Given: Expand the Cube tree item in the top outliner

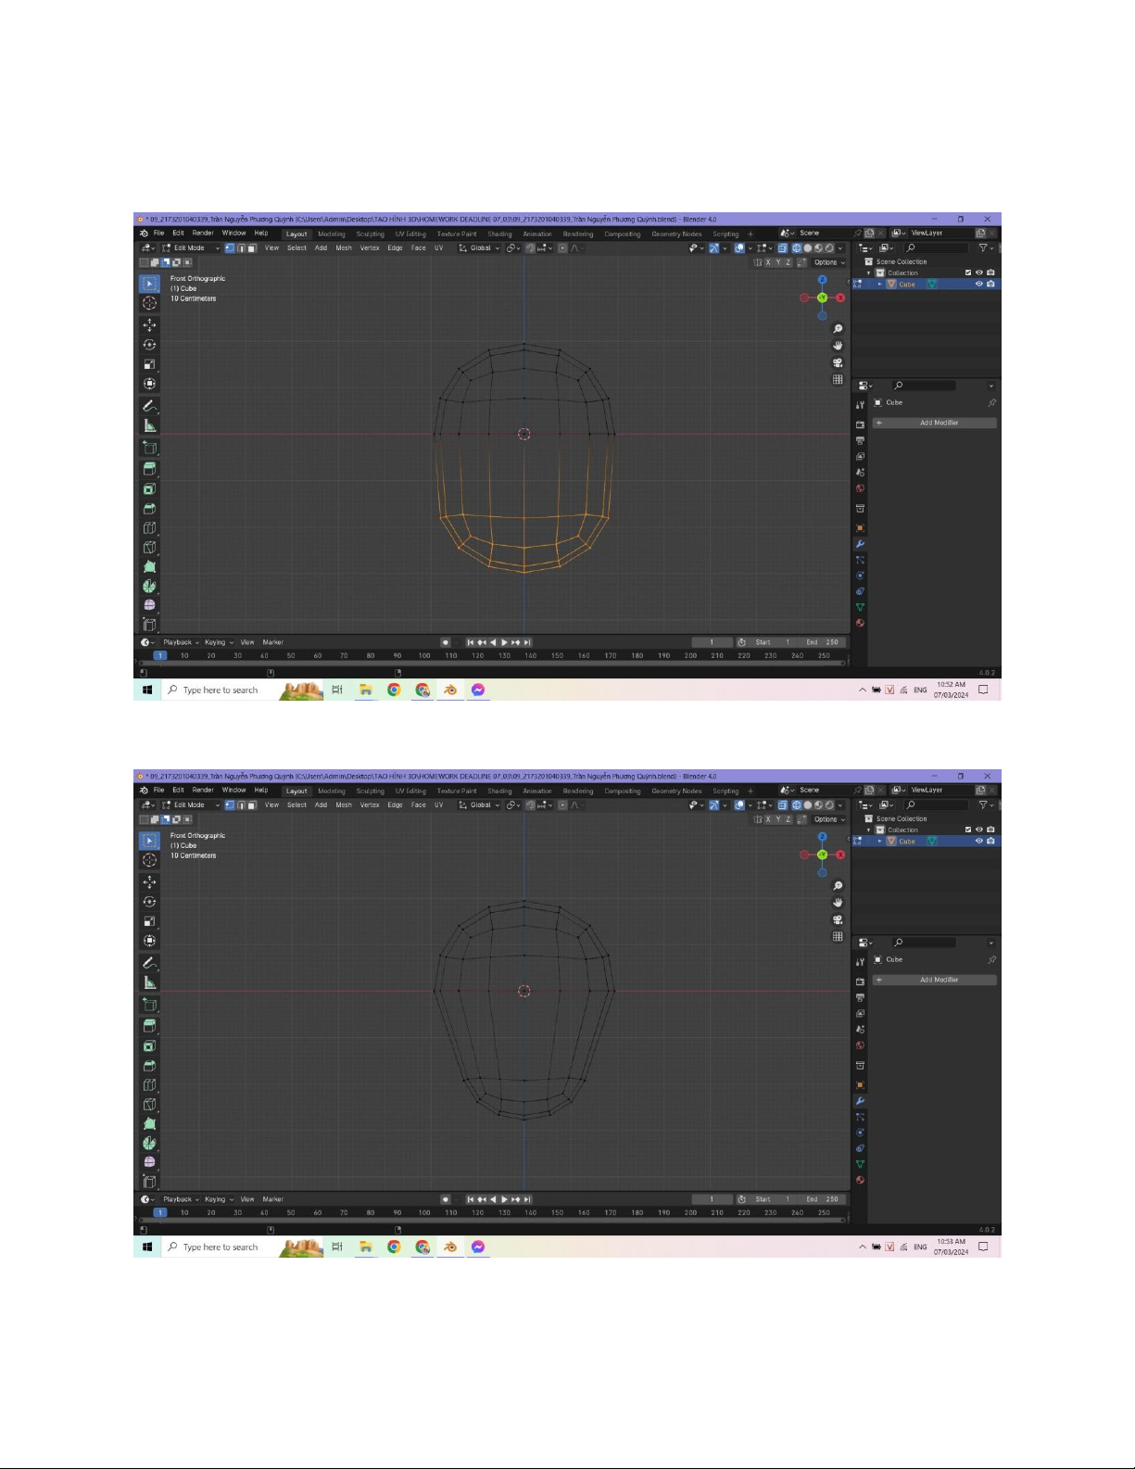Looking at the screenshot, I should pos(879,284).
